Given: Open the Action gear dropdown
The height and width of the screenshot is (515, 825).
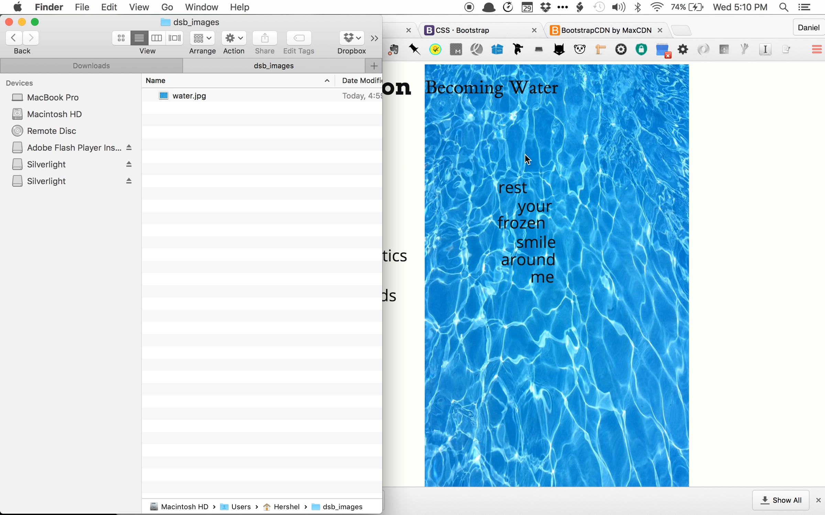Looking at the screenshot, I should [234, 38].
